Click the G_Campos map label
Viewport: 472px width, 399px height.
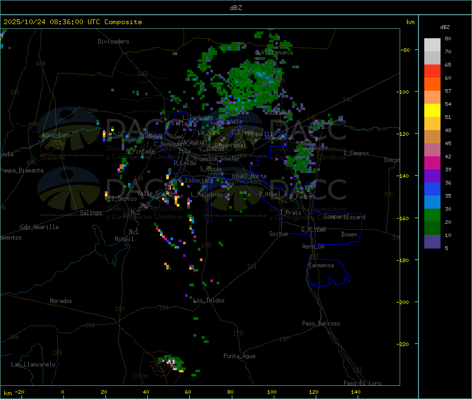357,153
